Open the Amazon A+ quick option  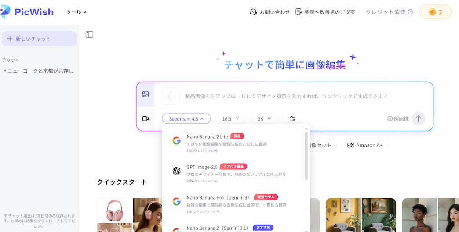coord(365,145)
